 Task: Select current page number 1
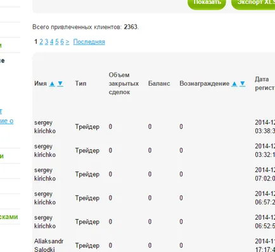(36, 42)
